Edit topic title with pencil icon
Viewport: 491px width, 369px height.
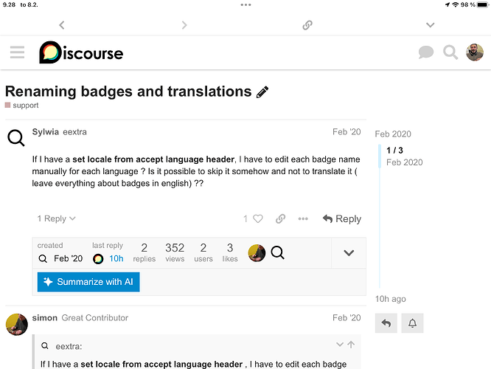point(262,92)
